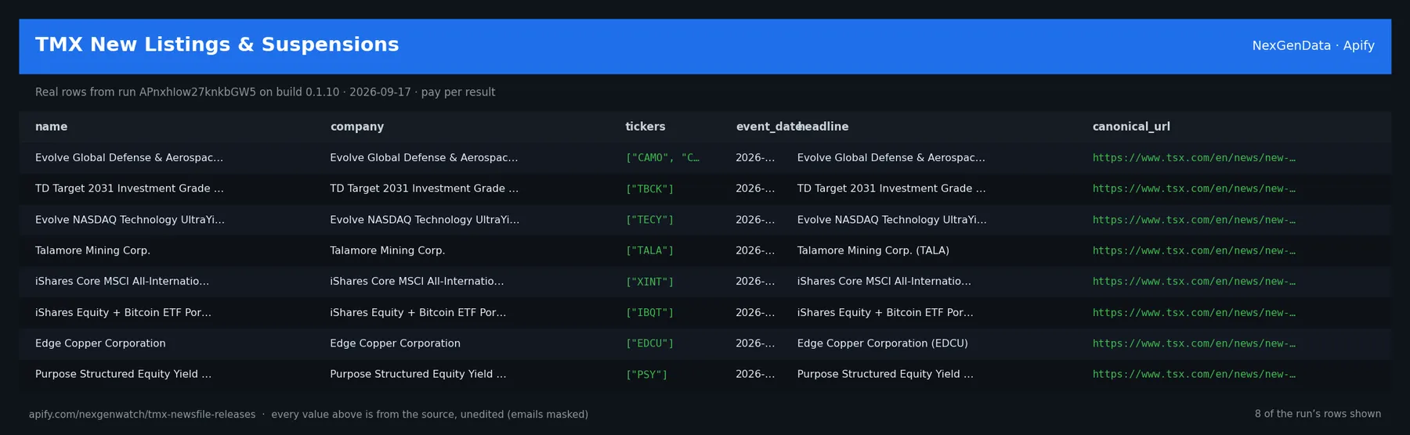The image size is (1410, 435).
Task: Click company cell iShares Core MSCI All-Internatio…
Action: (417, 282)
